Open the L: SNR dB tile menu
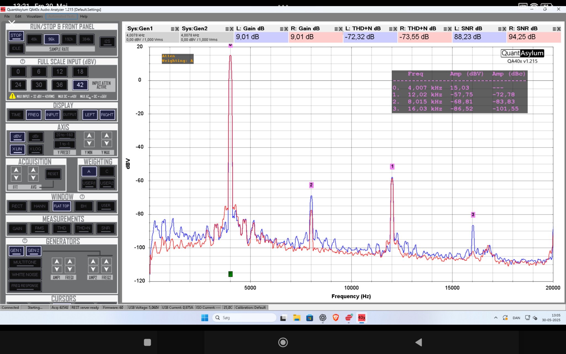Viewport: 566px width, 354px height. coord(500,29)
